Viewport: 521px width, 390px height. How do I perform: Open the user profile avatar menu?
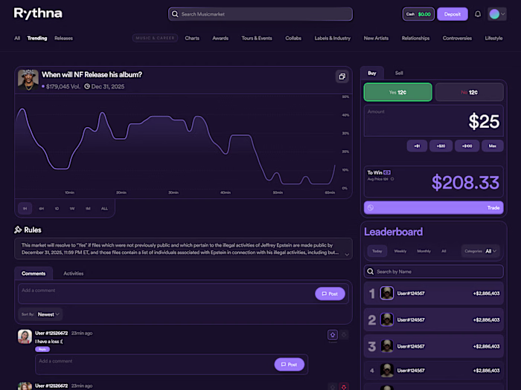click(497, 14)
